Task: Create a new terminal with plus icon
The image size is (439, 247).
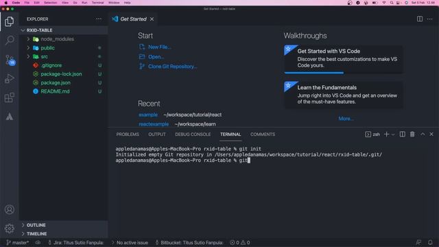Action: pyautogui.click(x=386, y=134)
